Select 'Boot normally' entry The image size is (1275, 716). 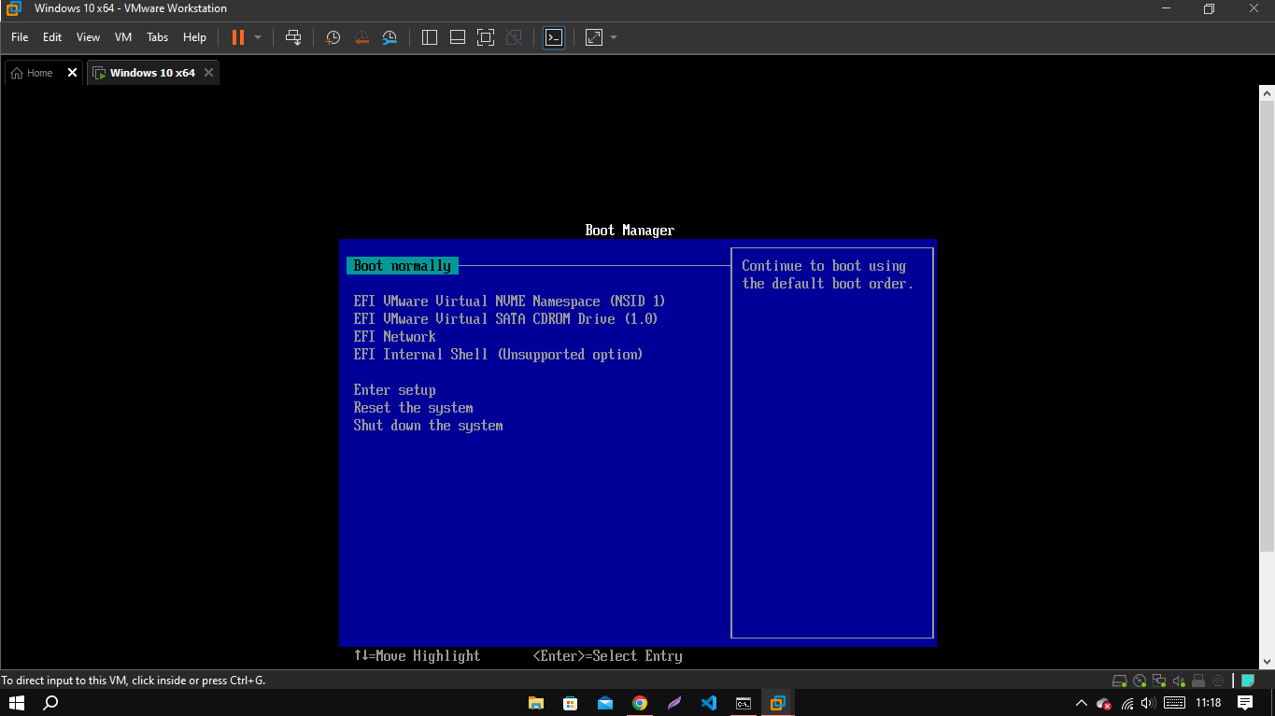[x=403, y=266]
